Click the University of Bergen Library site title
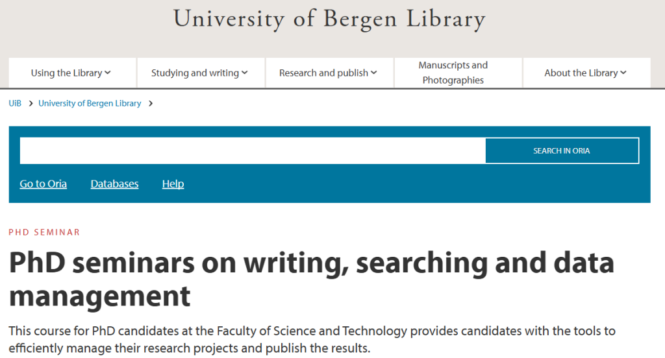Viewport: 665px width, 358px height. [x=329, y=19]
